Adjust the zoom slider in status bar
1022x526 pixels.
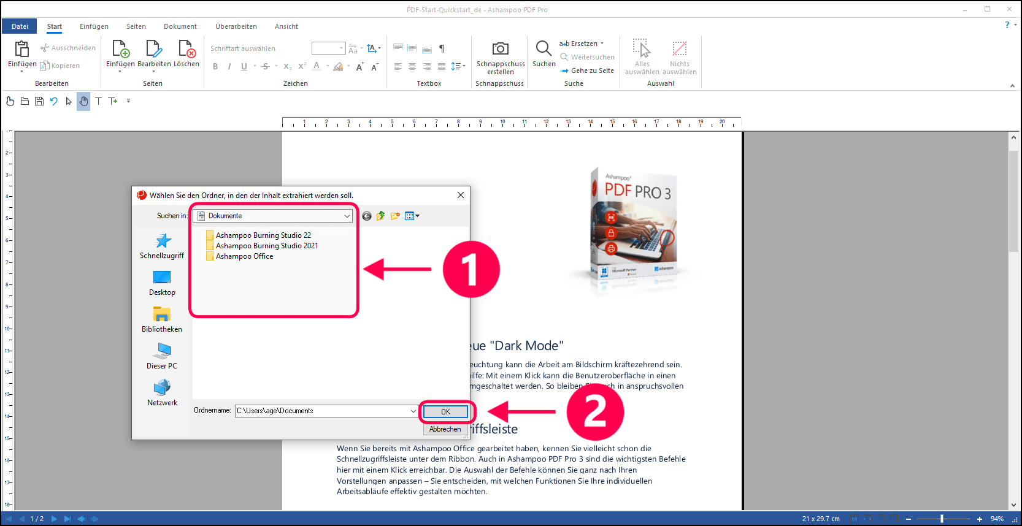pos(942,519)
